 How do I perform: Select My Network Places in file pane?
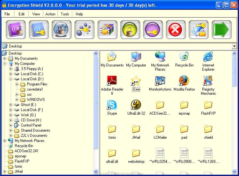point(160,61)
